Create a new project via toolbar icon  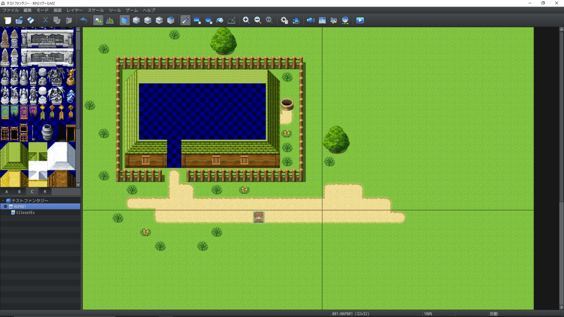7,20
